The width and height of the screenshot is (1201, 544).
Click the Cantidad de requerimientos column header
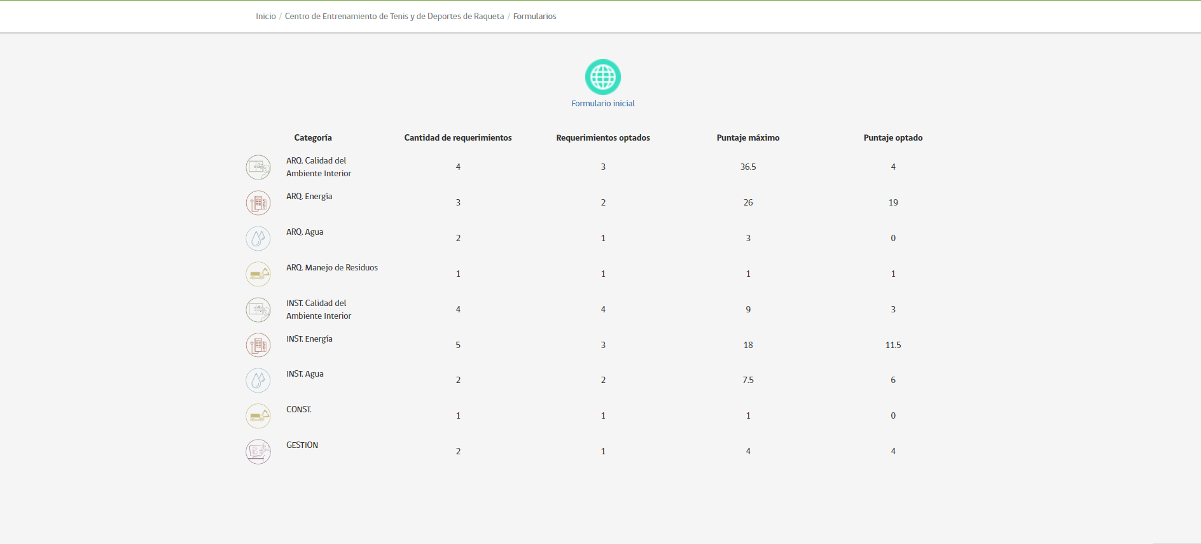pos(458,137)
